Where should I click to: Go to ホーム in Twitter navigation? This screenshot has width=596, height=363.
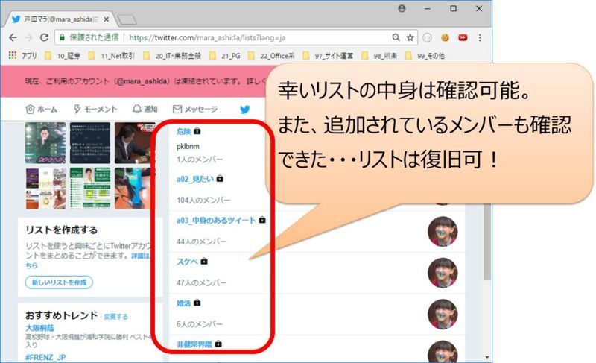(x=41, y=110)
